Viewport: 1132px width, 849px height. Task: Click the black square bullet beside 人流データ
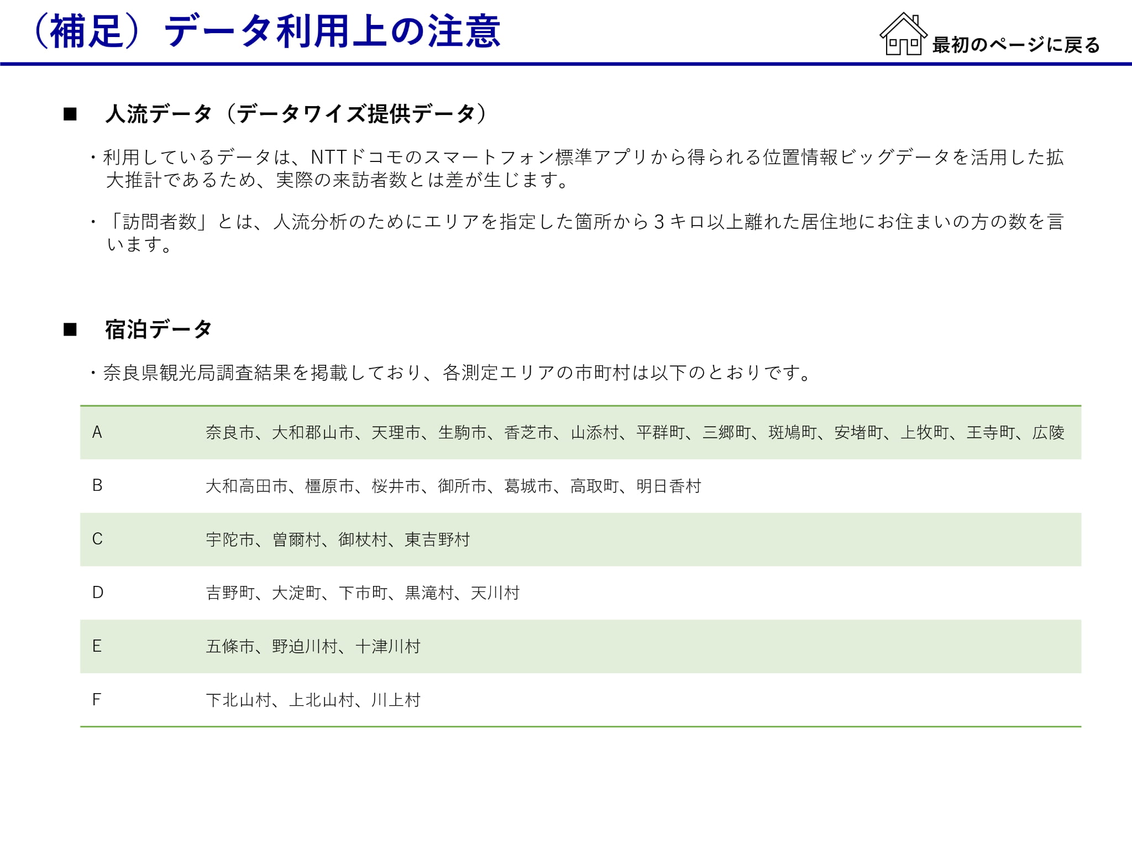point(70,114)
